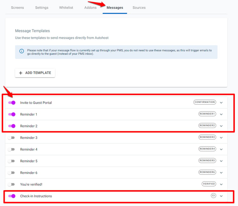Switch to the Settings tab
238x206 pixels.
click(x=42, y=8)
